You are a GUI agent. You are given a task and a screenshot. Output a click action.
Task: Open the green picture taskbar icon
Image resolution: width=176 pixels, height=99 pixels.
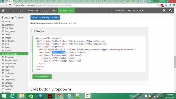pos(78,96)
